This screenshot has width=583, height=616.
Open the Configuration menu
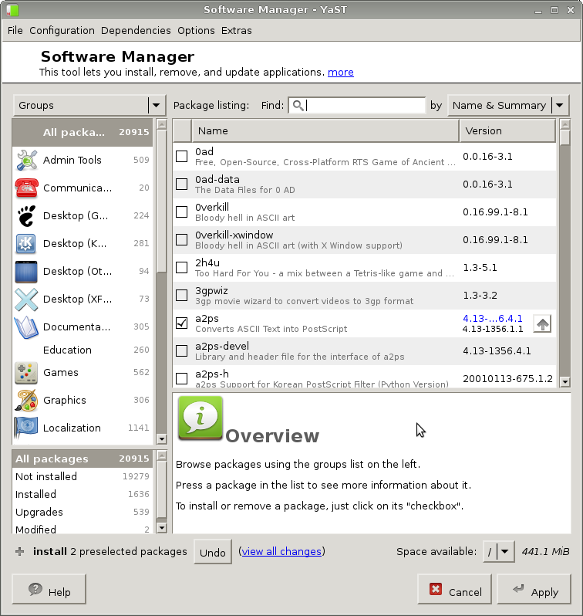click(x=62, y=31)
